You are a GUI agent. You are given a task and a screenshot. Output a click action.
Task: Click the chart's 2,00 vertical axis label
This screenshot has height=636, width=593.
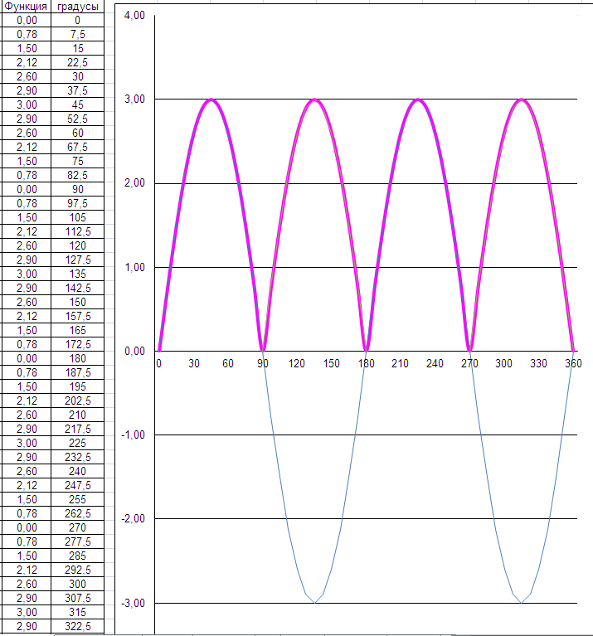(134, 183)
